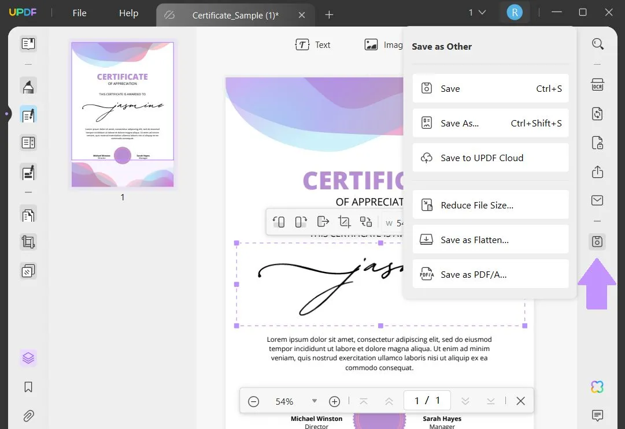The height and width of the screenshot is (429, 625).
Task: Click the Save as Other disk icon
Action: click(597, 241)
